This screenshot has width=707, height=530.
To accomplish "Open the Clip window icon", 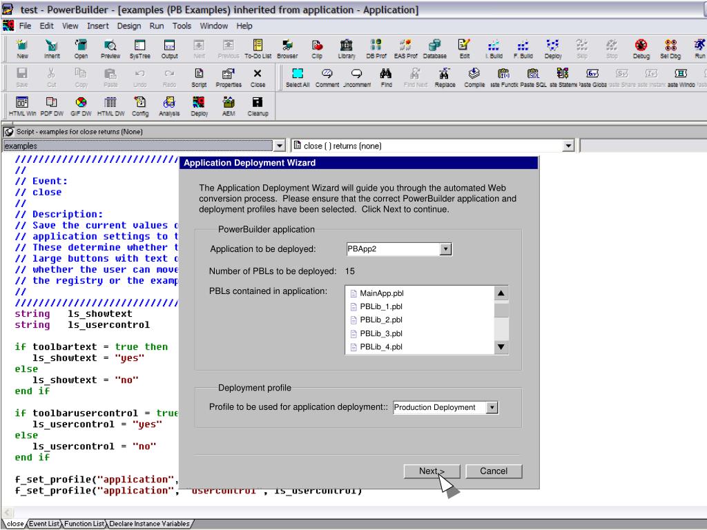I will (x=317, y=49).
